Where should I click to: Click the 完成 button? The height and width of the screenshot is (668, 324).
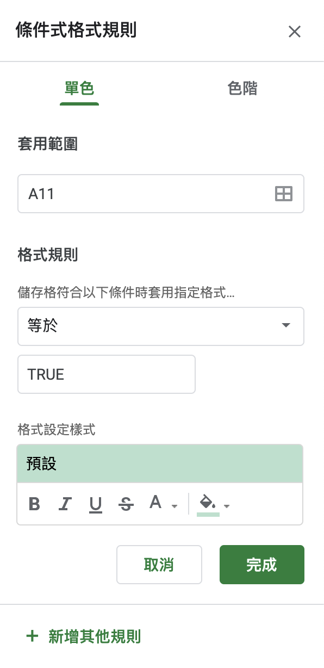click(x=261, y=565)
